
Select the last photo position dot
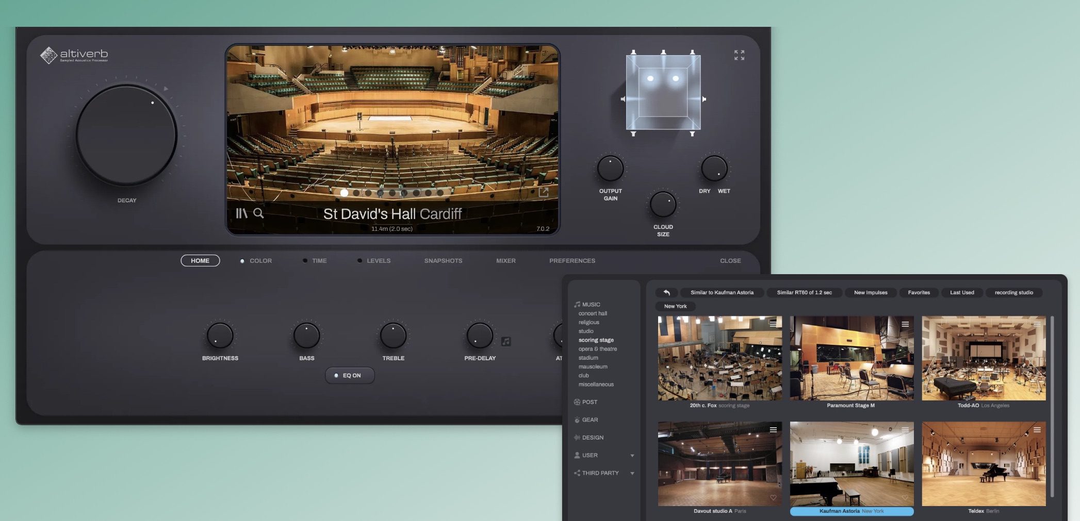click(x=440, y=193)
